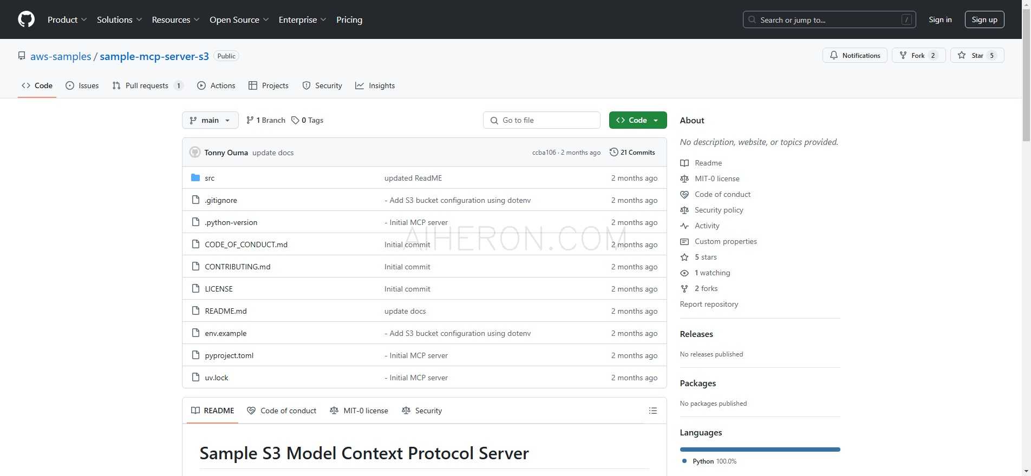Click Report repository link
Viewport: 1031px width, 476px height.
pyautogui.click(x=709, y=304)
